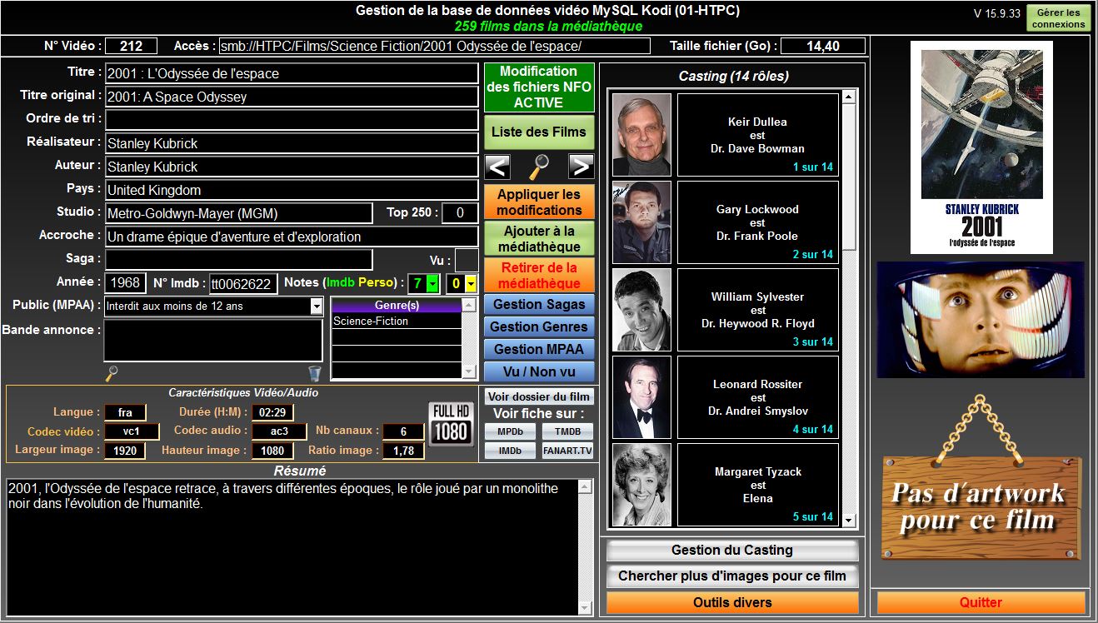Click casting list scroll-up arrow
1098x623 pixels.
[849, 97]
